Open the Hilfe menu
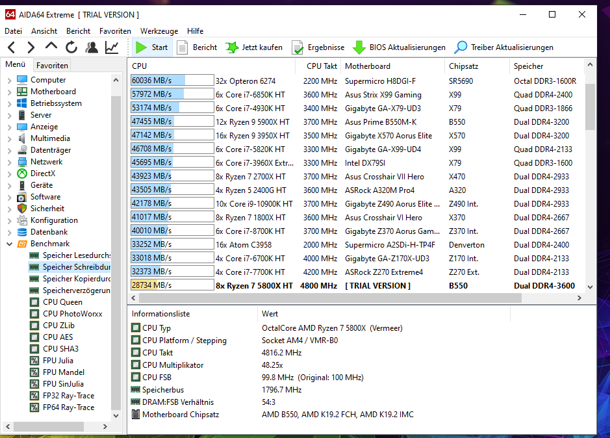610x438 pixels. [196, 31]
